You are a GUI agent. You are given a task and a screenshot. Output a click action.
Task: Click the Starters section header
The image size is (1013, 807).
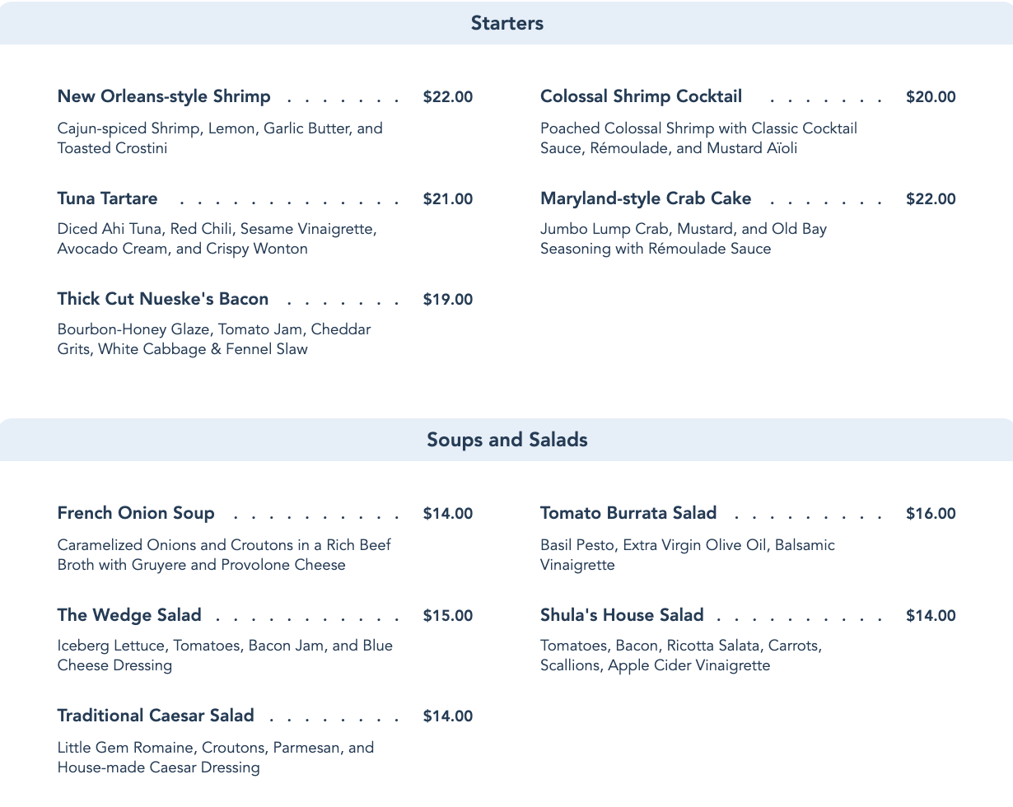[506, 23]
